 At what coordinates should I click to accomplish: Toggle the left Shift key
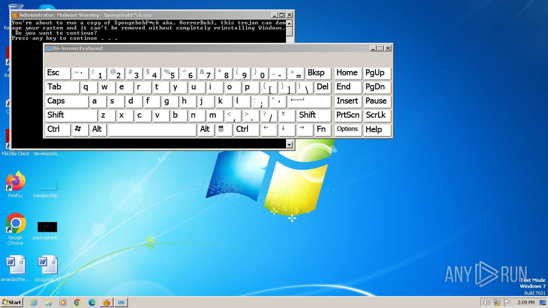(71, 115)
